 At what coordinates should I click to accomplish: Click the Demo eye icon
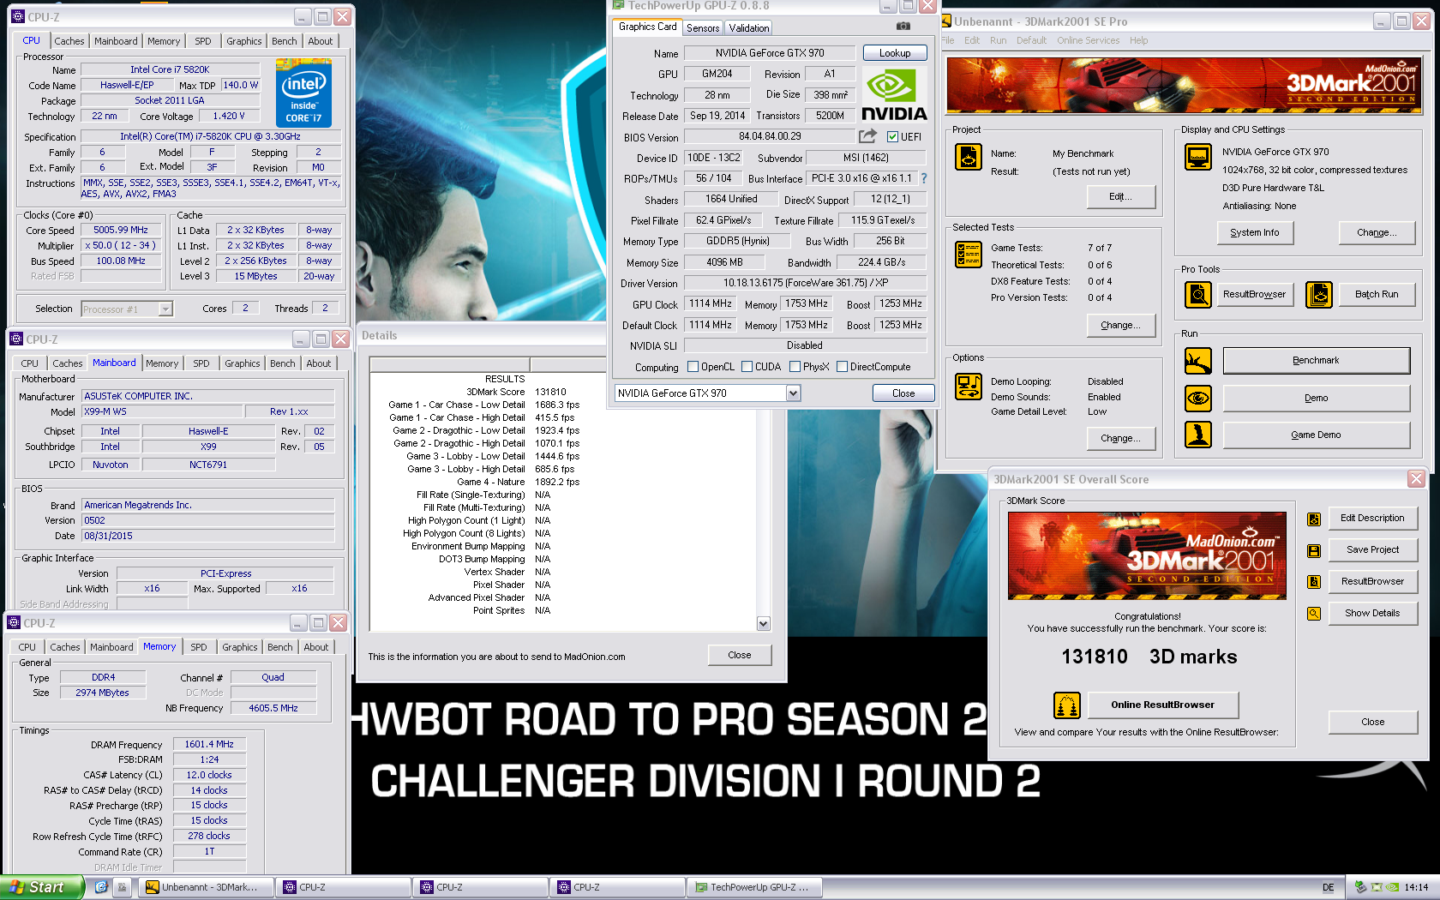click(x=1197, y=399)
